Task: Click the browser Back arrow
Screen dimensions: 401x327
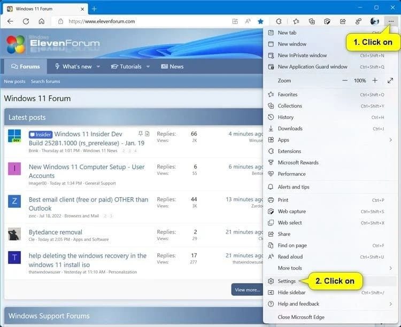Action: coord(10,21)
